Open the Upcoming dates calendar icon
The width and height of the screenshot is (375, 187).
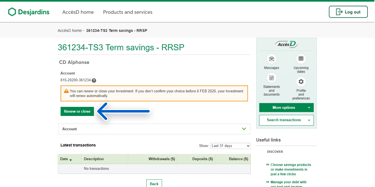tap(301, 59)
